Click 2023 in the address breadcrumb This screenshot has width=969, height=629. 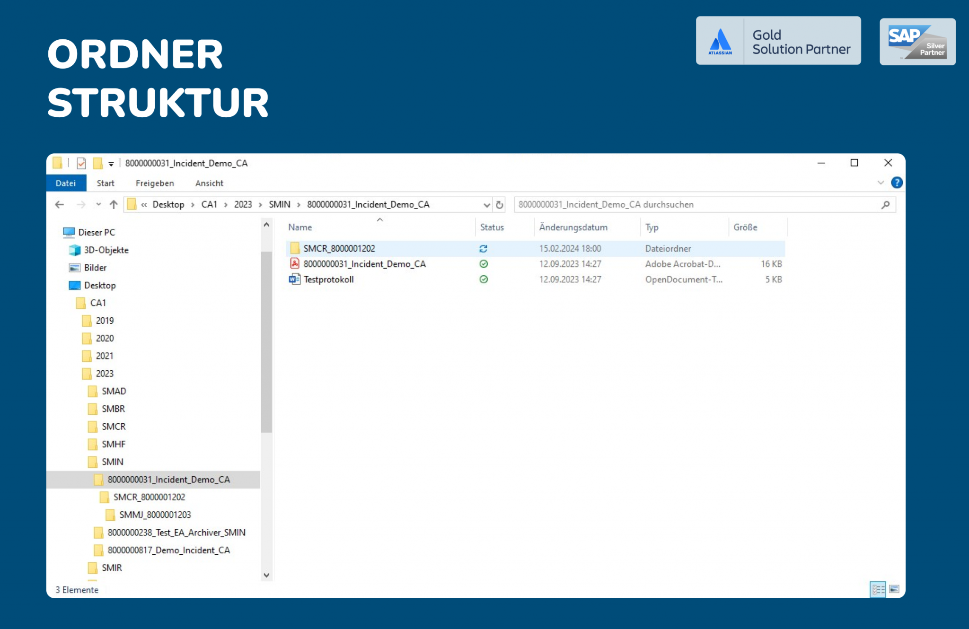(x=243, y=204)
